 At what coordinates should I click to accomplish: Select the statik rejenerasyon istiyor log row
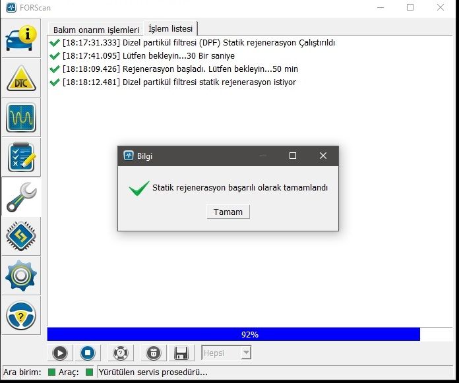point(173,82)
